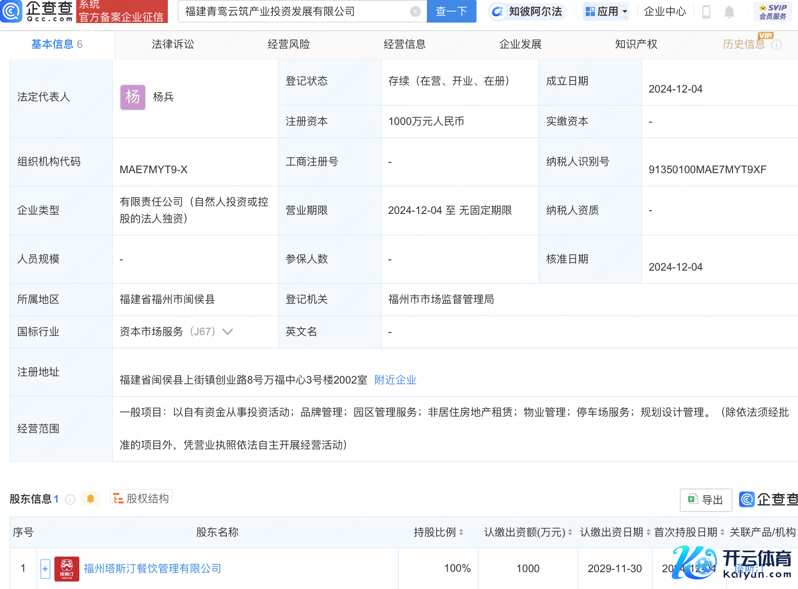Sort by 持股比例 column
The image size is (798, 589).
point(461,532)
